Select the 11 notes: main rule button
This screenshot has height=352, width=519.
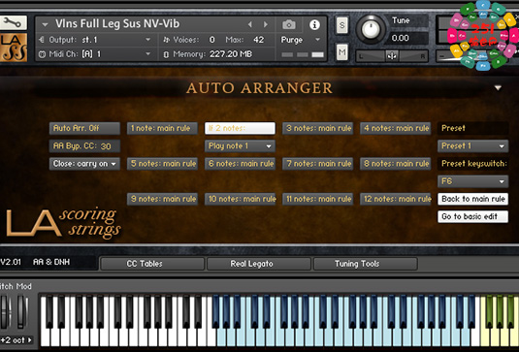[318, 199]
